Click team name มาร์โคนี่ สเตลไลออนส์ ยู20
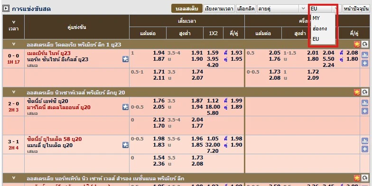Viewport: 372px width, 186px height. [59, 107]
